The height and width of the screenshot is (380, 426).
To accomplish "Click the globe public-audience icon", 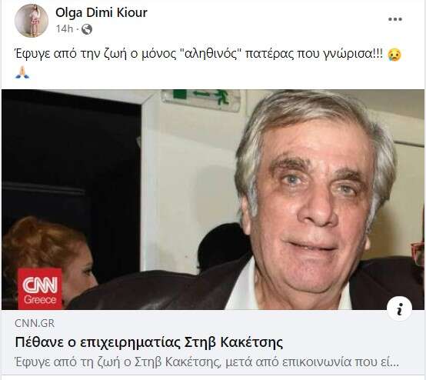I will click(87, 29).
